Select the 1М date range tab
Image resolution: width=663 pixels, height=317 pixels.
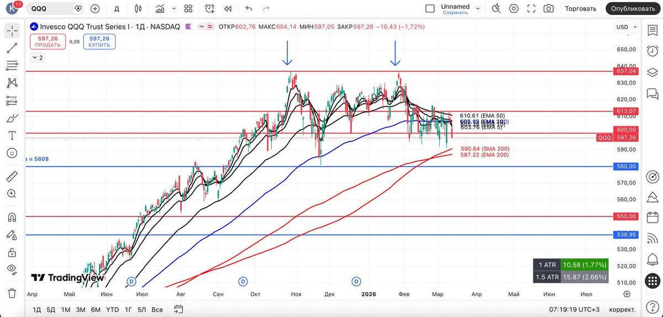coord(65,309)
